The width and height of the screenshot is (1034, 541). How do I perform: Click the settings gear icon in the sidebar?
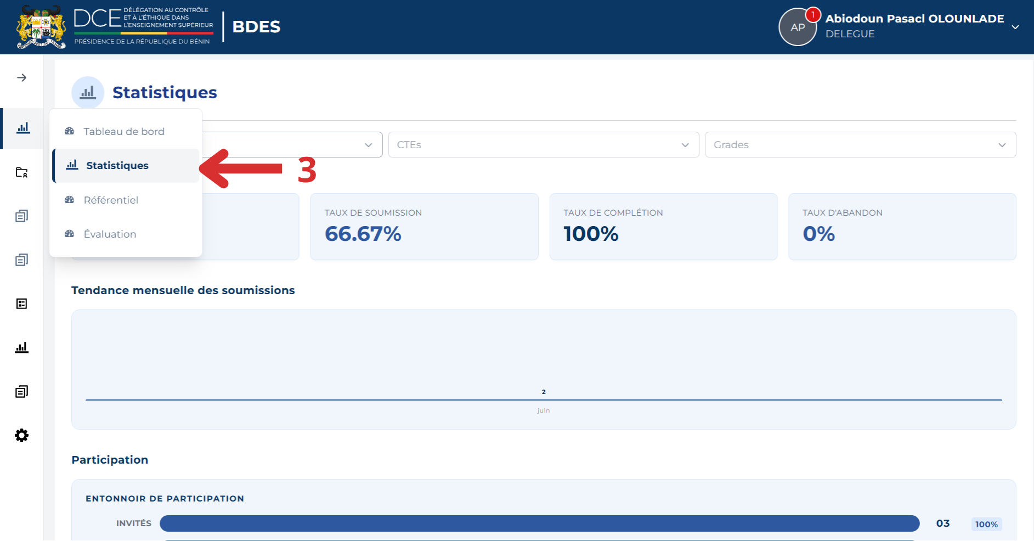[x=22, y=436]
